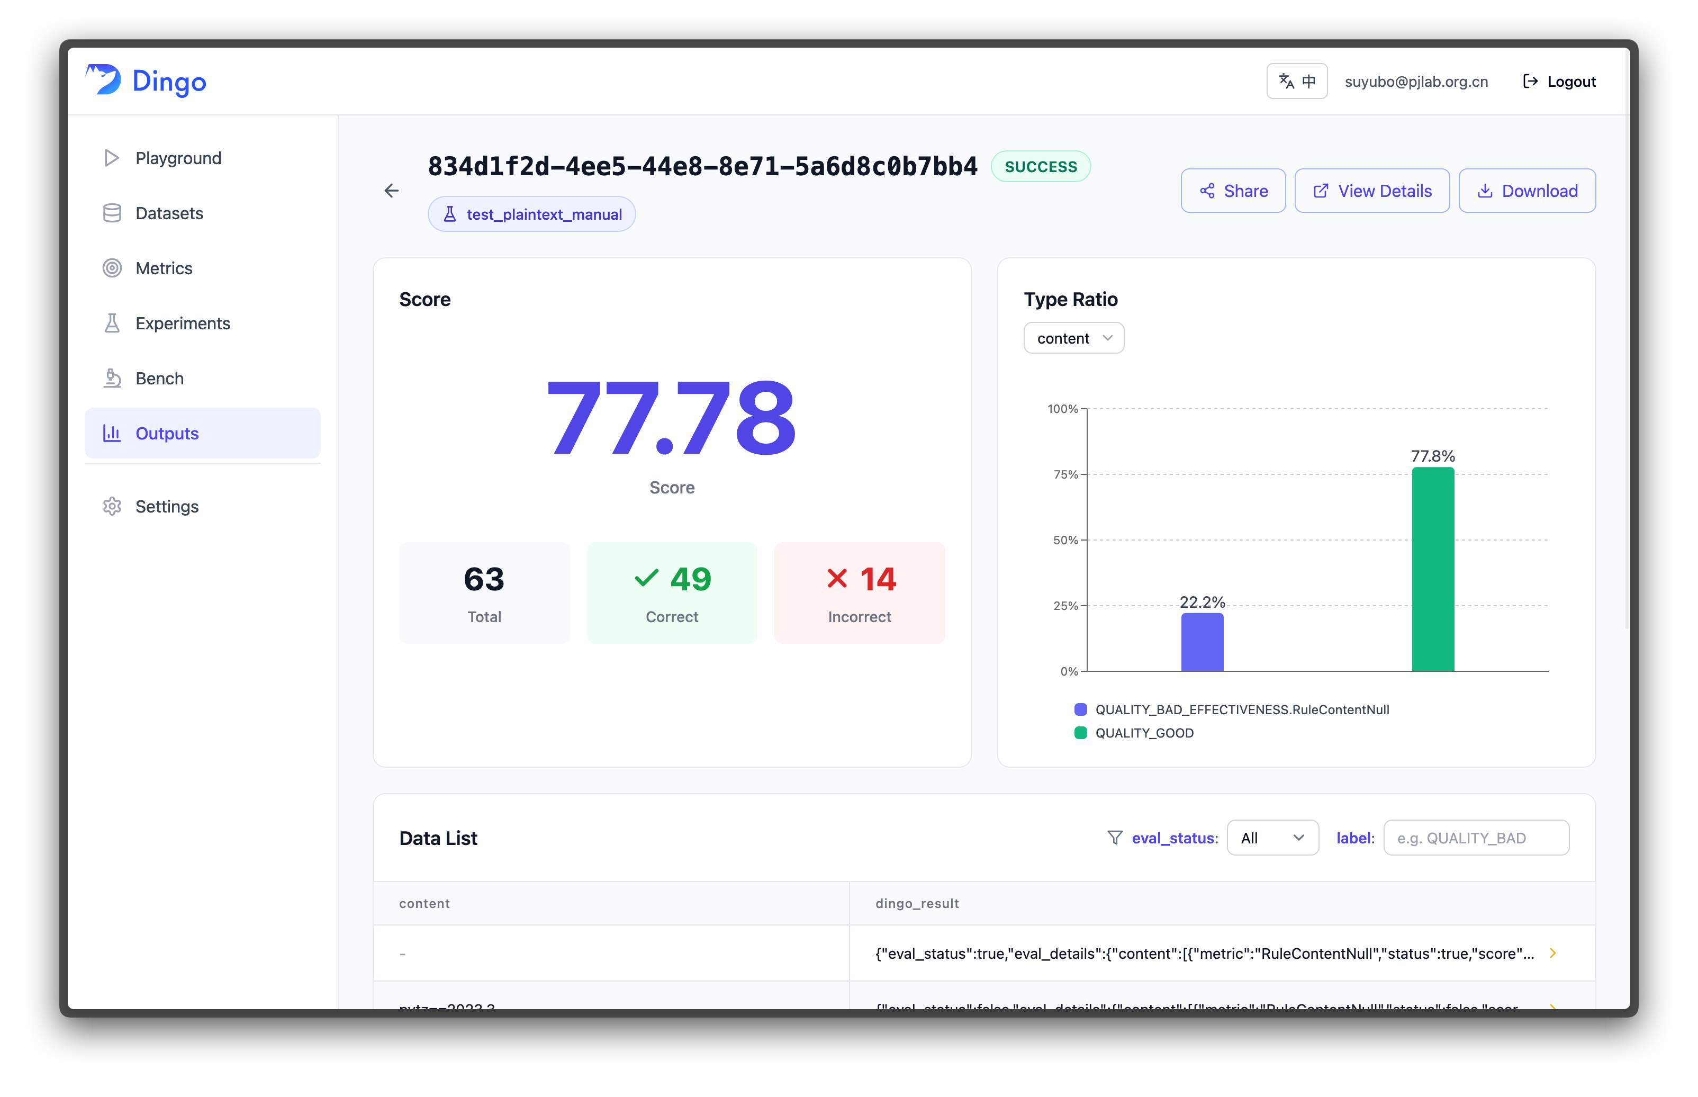Toggle language with the translate icon
Screen dimensions: 1698x1097
[1296, 81]
